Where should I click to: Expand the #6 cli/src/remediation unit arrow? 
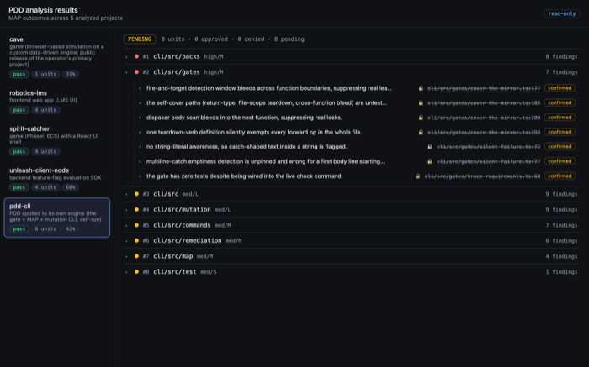pyautogui.click(x=126, y=241)
